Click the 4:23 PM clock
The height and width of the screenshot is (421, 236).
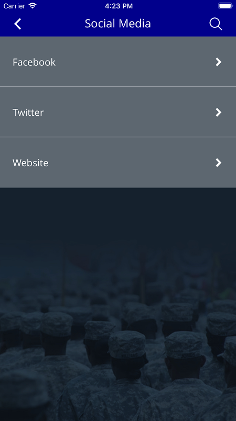tap(119, 6)
